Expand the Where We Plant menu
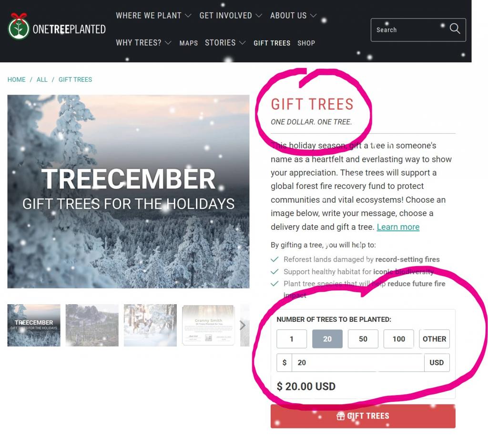This screenshot has width=488, height=436. (x=153, y=16)
